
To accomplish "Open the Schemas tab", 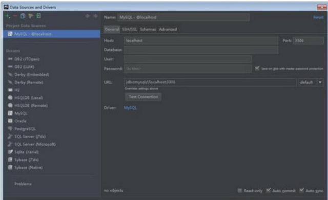I will 148,29.
